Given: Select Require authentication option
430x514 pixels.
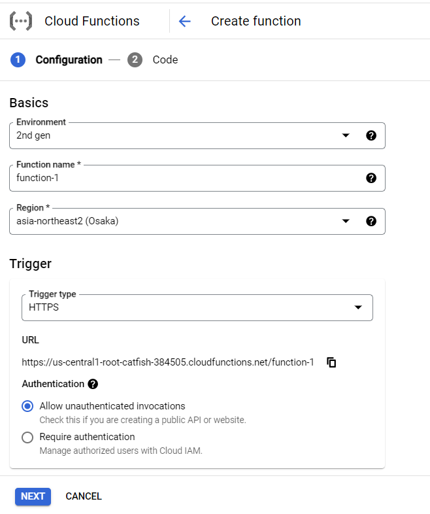Looking at the screenshot, I should tap(27, 437).
